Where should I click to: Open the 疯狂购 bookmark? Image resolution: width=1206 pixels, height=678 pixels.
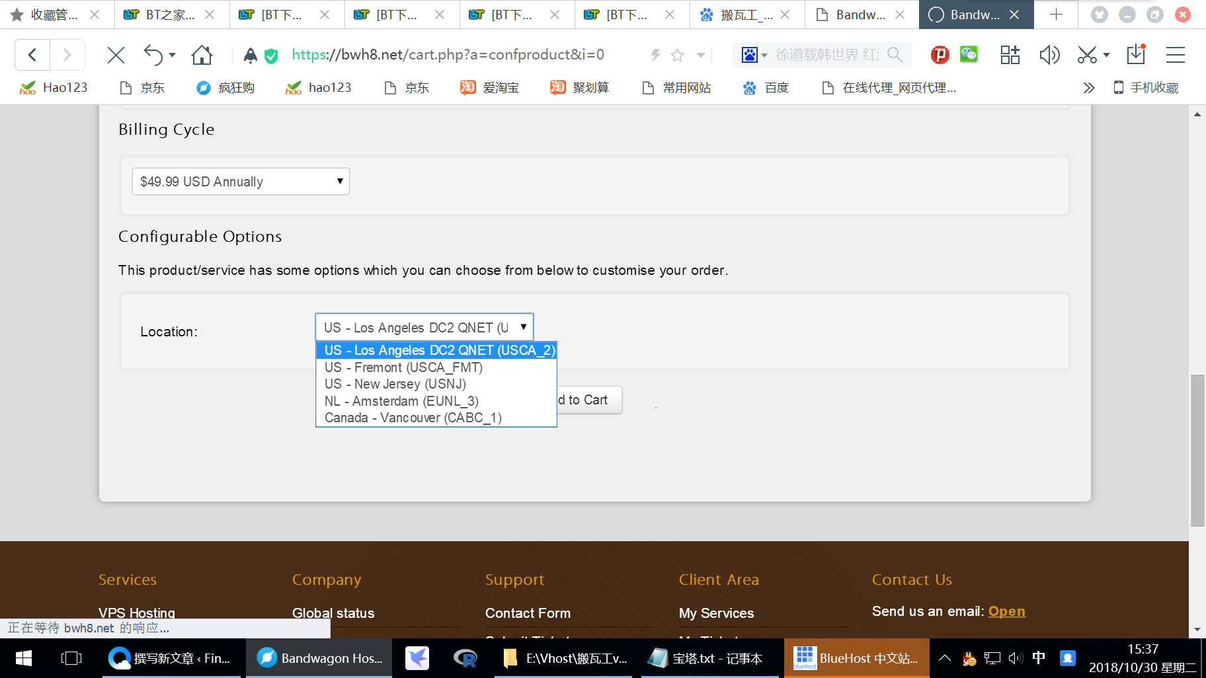[x=225, y=88]
